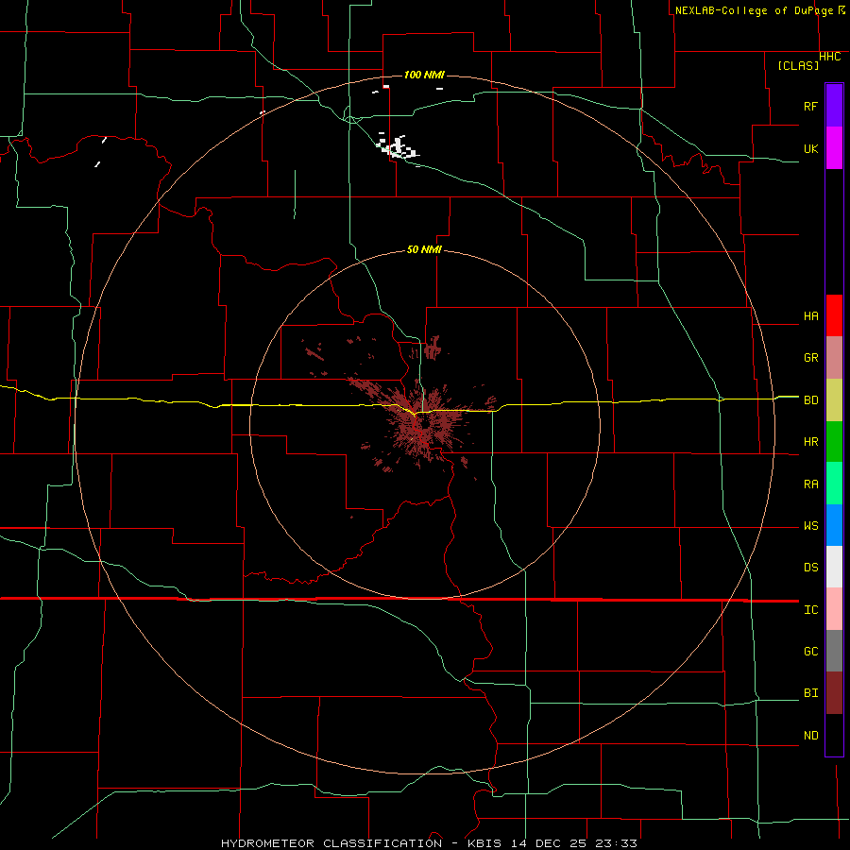Click the ND legend label
This screenshot has height=850, width=850.
[810, 736]
